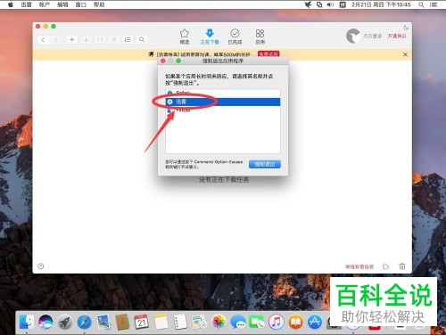Open the 帮助 menu
The image size is (446, 335).
99,4
